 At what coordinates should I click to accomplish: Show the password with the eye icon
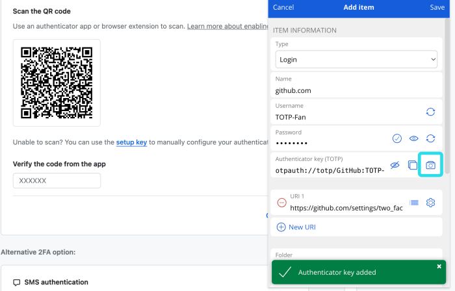[x=414, y=138]
